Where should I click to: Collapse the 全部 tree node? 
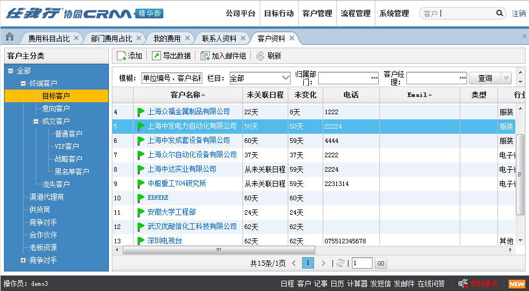click(10, 71)
